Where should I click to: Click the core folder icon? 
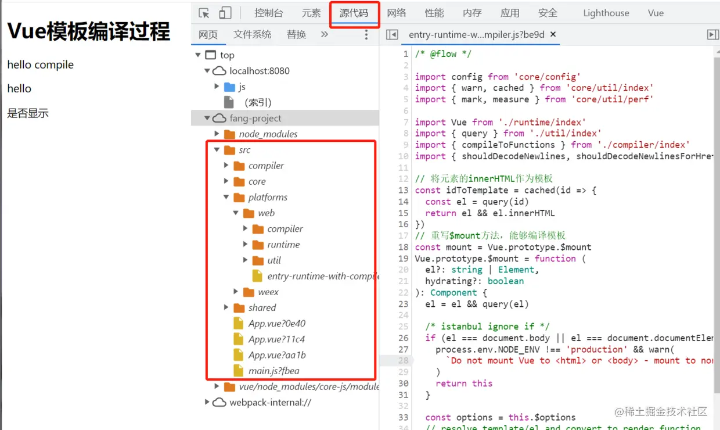pos(239,181)
